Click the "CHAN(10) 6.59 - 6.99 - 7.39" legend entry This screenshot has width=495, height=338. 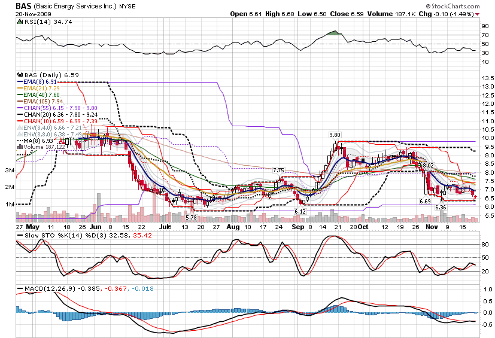tap(60, 121)
